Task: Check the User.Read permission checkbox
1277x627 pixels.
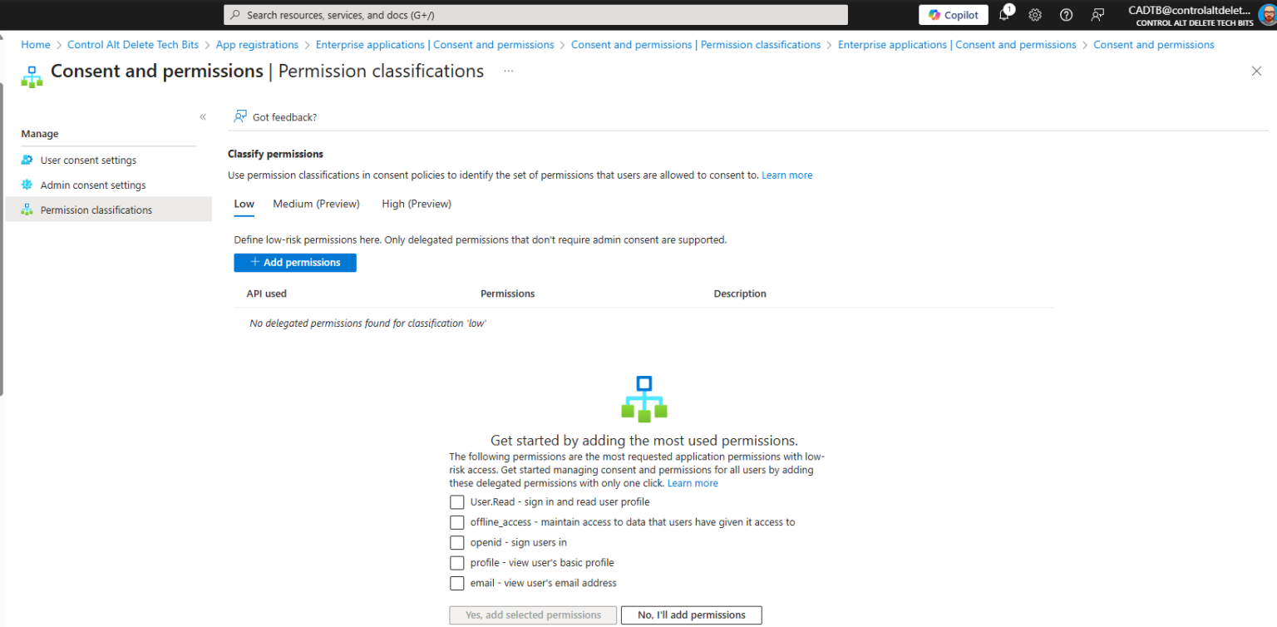Action: [456, 502]
